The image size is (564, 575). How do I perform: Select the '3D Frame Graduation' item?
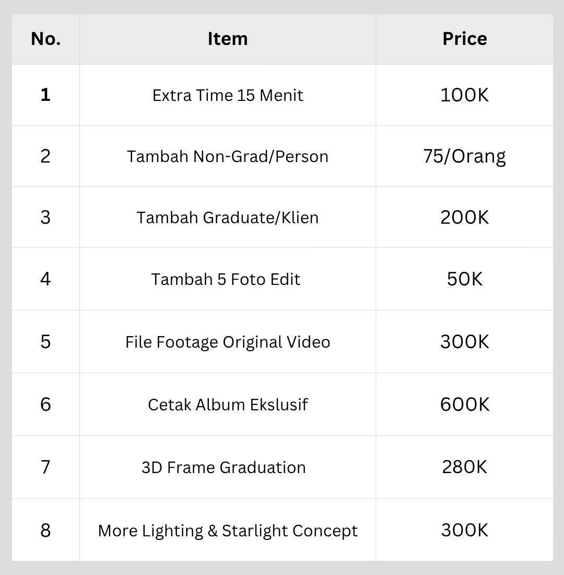(x=224, y=467)
